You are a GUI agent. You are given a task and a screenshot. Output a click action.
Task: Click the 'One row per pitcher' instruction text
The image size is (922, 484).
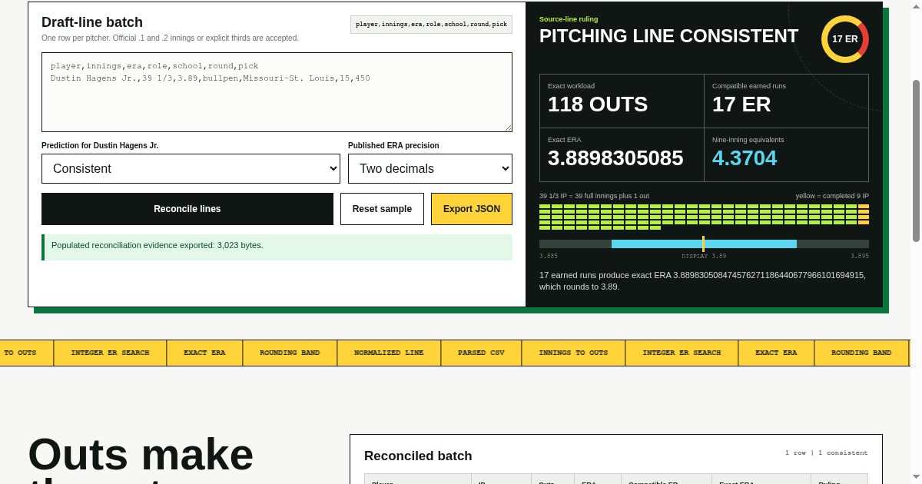pos(170,38)
